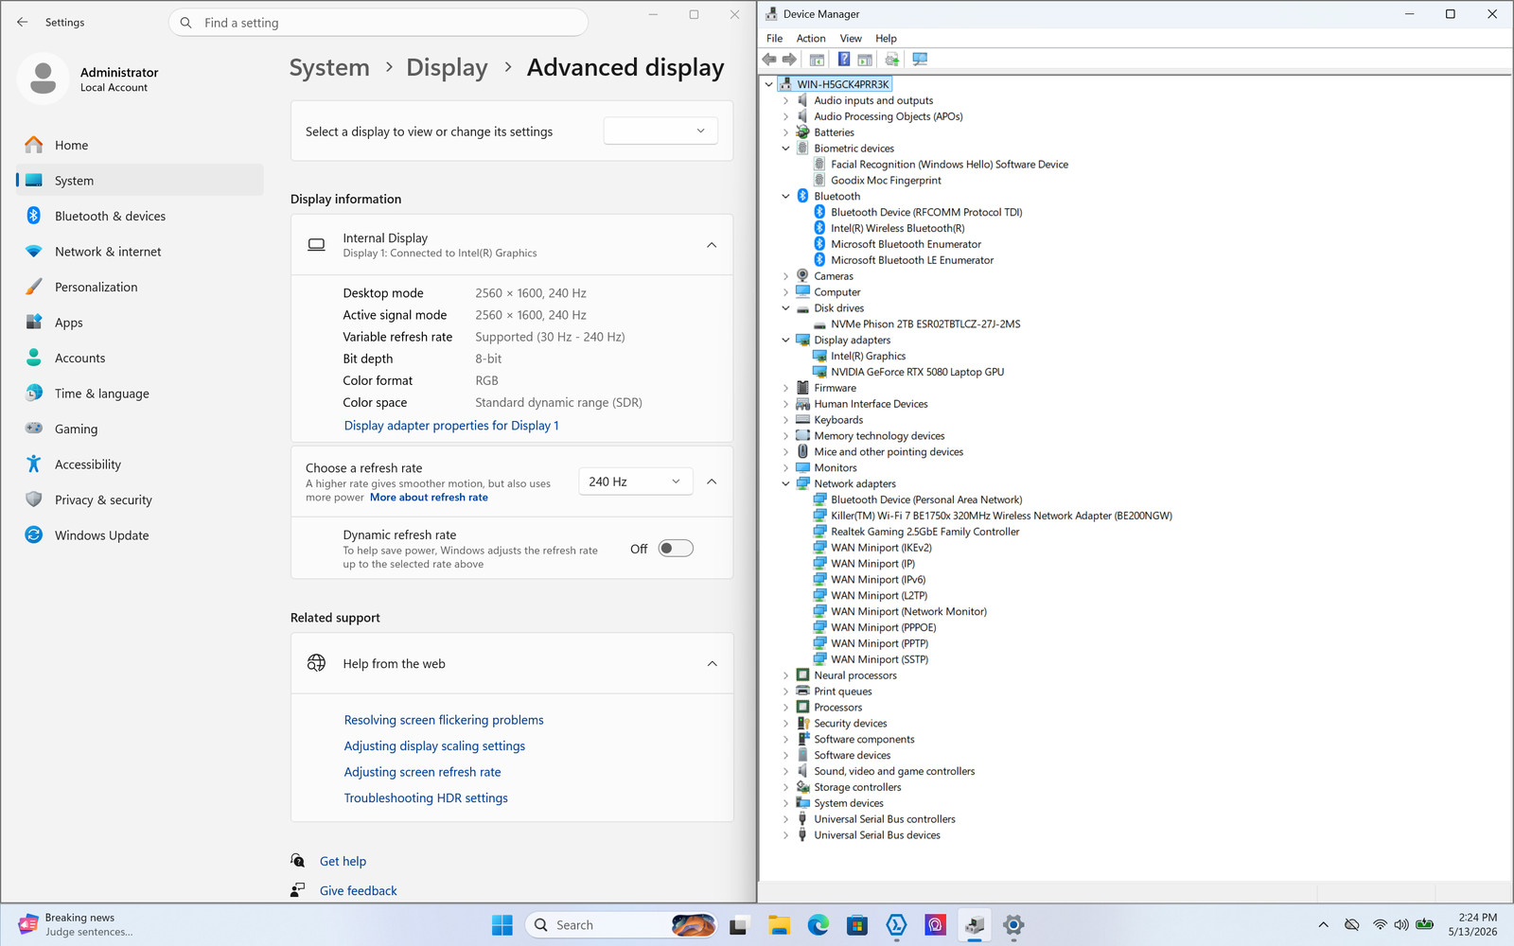
Task: Open Microsoft Store from the taskbar
Action: [x=857, y=925]
